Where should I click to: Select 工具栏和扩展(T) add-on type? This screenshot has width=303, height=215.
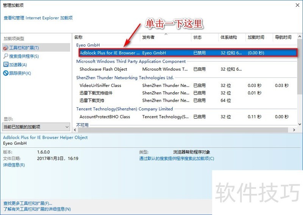pyautogui.click(x=36, y=48)
